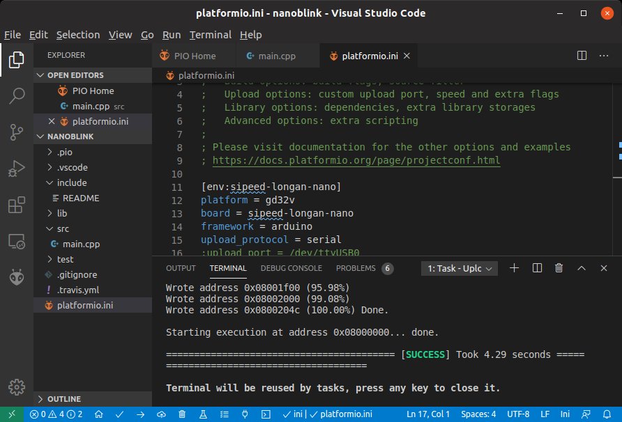The image size is (622, 422).
Task: Open the Source Control view
Action: click(16, 132)
